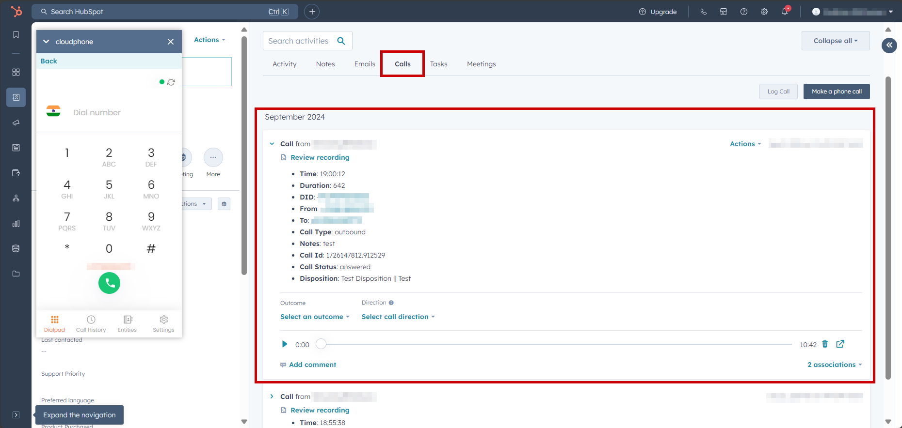Show the Direction info tooltip icon
Viewport: 902px width, 428px height.
click(x=391, y=303)
